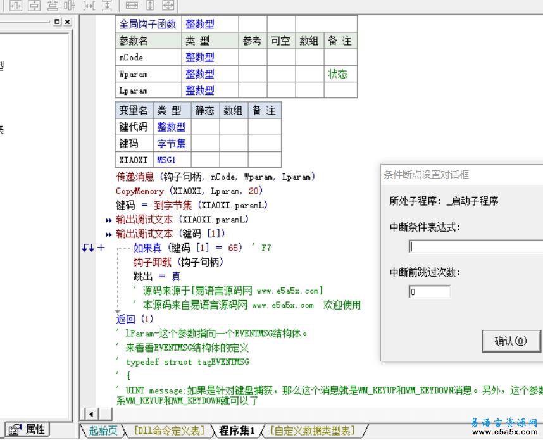This screenshot has height=440, width=543.
Task: Click the horizontal gap adjust toolbar icon
Action: point(89,6)
